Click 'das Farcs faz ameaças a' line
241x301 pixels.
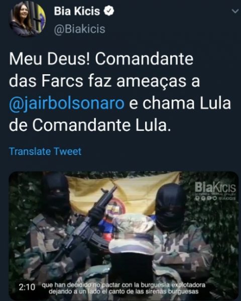[104, 81]
